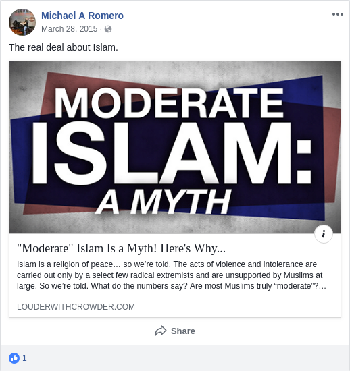The width and height of the screenshot is (350, 371).
Task: Click the globe public-audience icon
Action: 108,29
